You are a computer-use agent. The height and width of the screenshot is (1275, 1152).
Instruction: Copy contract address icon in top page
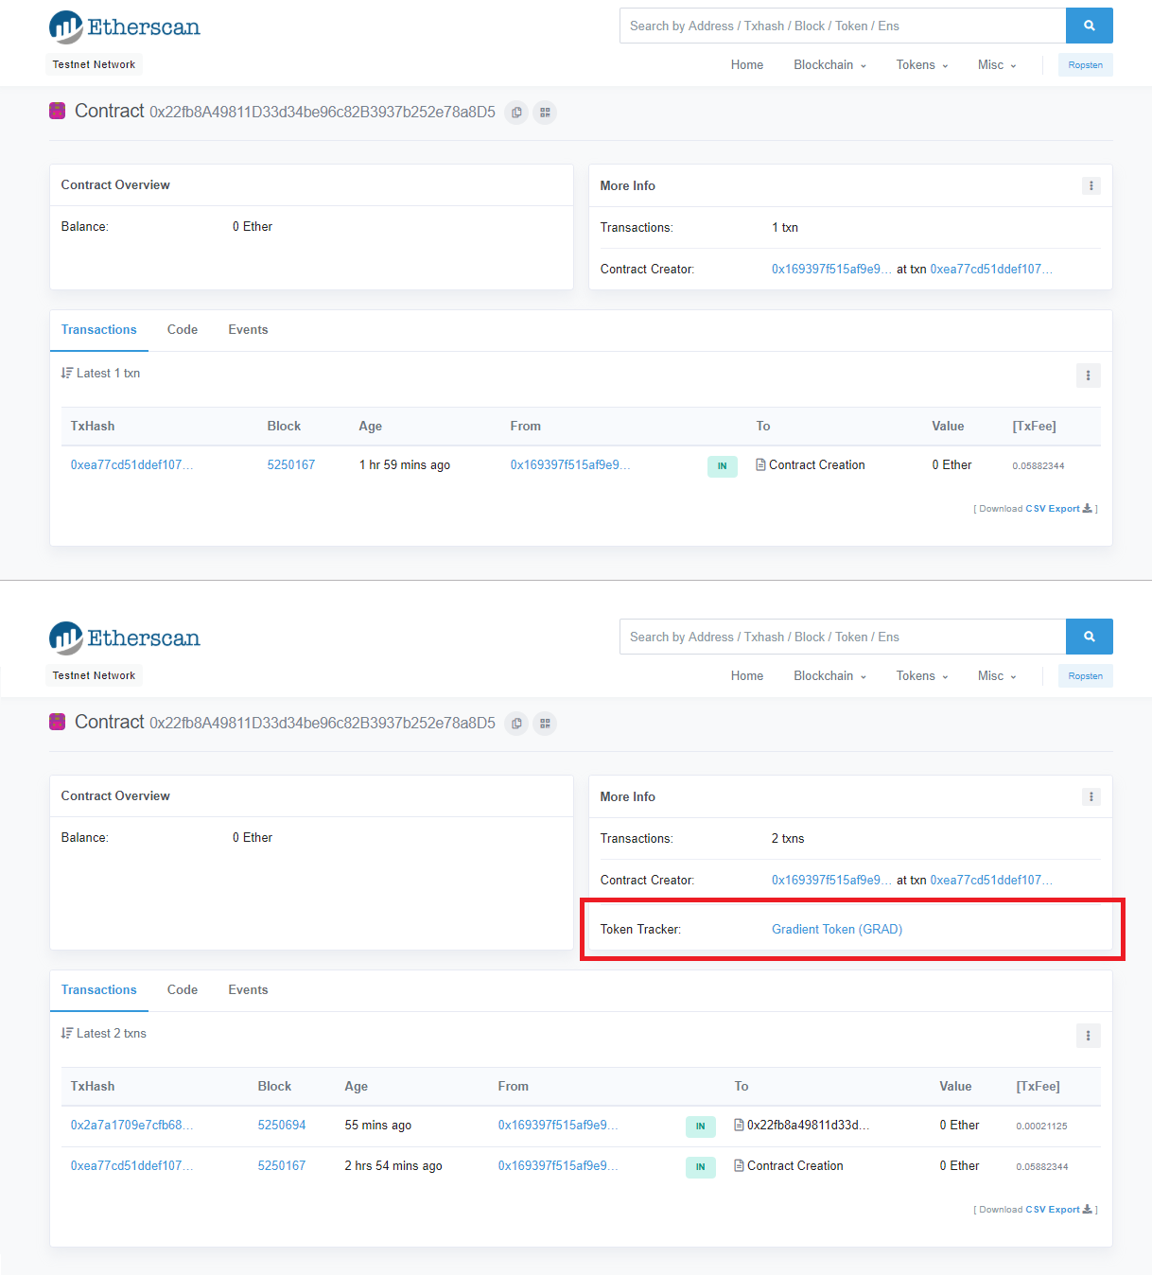[516, 113]
